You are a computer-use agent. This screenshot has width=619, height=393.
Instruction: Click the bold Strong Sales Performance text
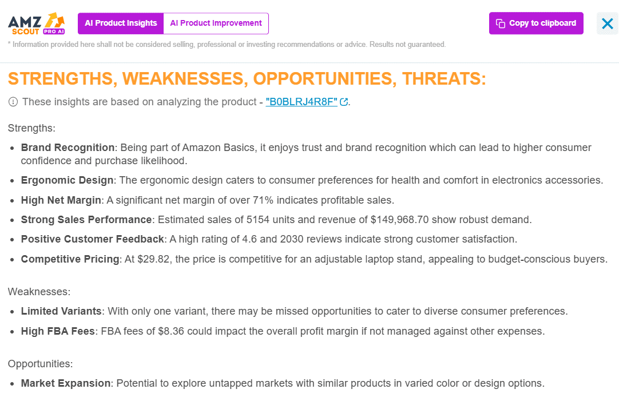click(x=86, y=220)
